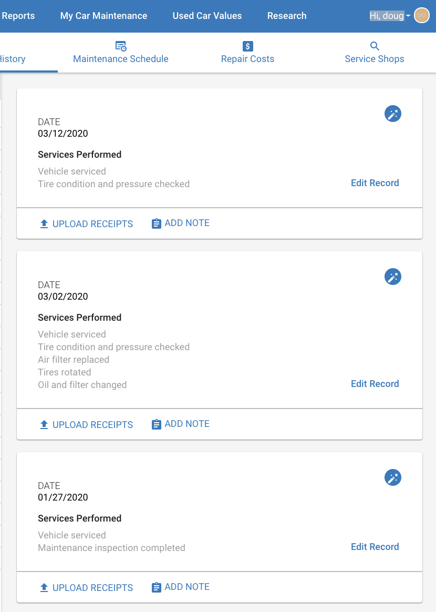Add note to the 03/12/2020 record
This screenshot has height=612, width=436.
click(x=181, y=223)
